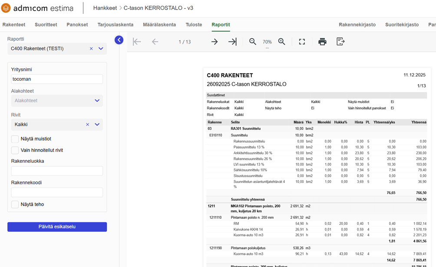Switch to the Tarjouslaskenta tab
Image resolution: width=436 pixels, height=267 pixels.
pyautogui.click(x=115, y=25)
